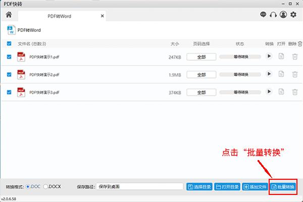Open settings gear icon
This screenshot has width=303, height=202.
pyautogui.click(x=293, y=15)
